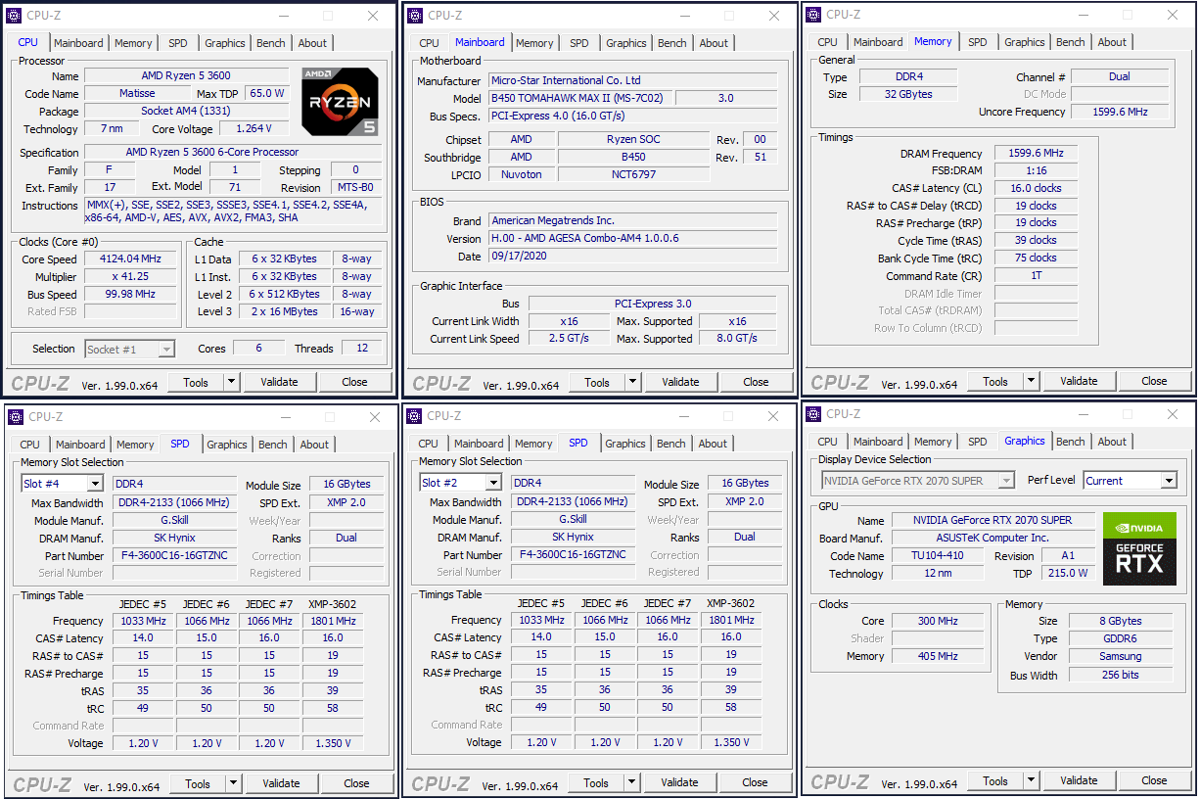The image size is (1200, 799).
Task: Open Bench tab in the CPU tab window
Action: click(271, 43)
